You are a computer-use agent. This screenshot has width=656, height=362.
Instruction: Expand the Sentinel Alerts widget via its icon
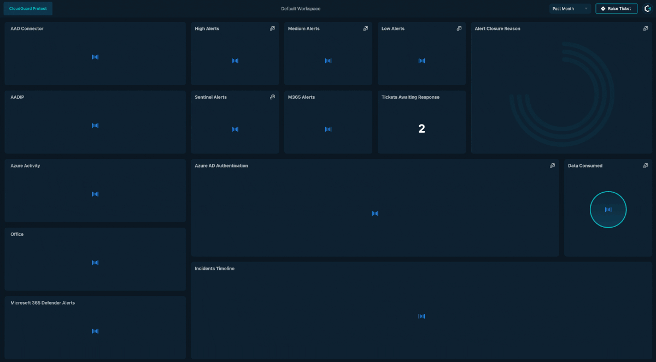point(272,97)
